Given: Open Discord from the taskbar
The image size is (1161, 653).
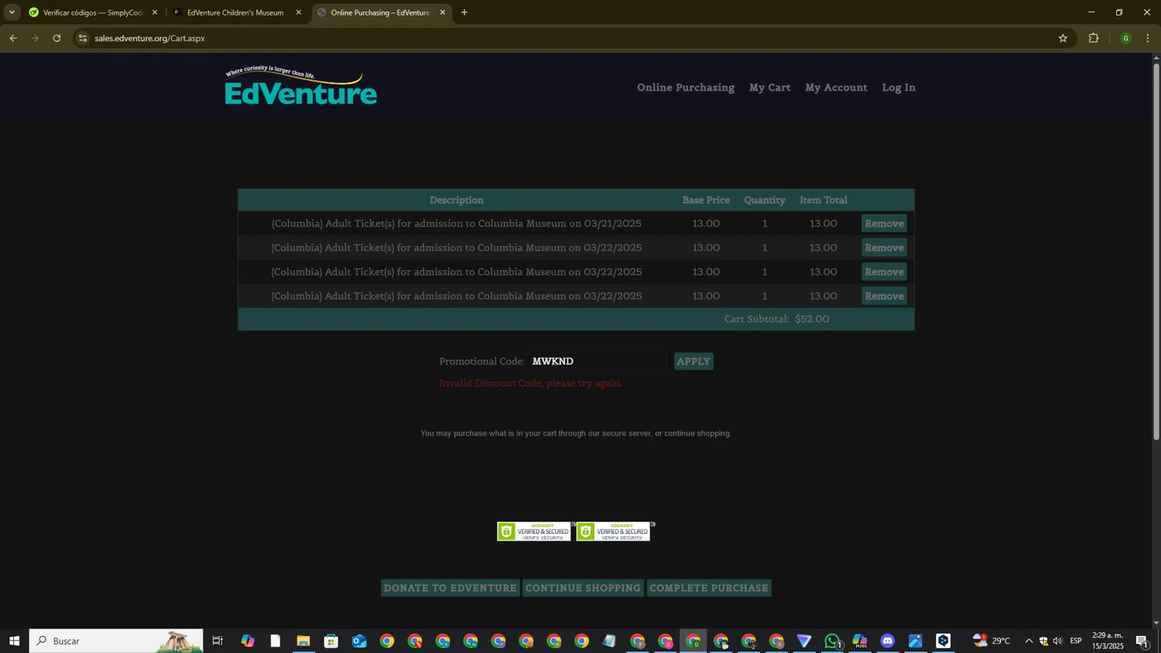Looking at the screenshot, I should 888,641.
